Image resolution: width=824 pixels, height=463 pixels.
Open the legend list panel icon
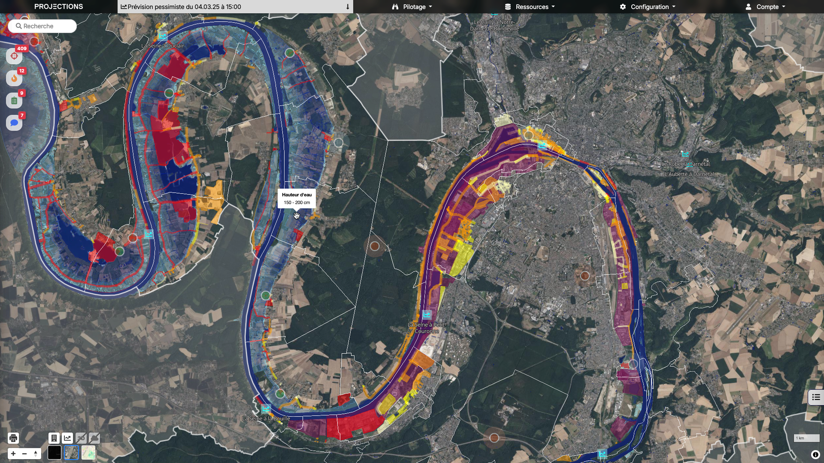pyautogui.click(x=816, y=397)
